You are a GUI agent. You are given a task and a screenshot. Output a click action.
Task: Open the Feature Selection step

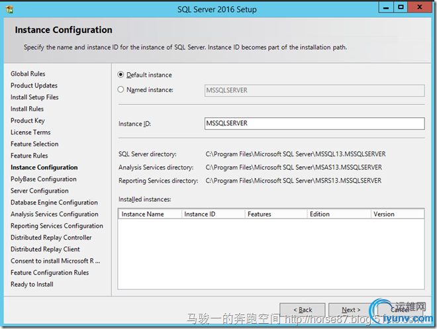click(34, 144)
